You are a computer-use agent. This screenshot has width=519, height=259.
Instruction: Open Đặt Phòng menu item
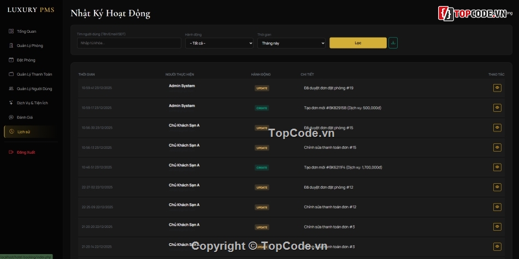coord(31,60)
